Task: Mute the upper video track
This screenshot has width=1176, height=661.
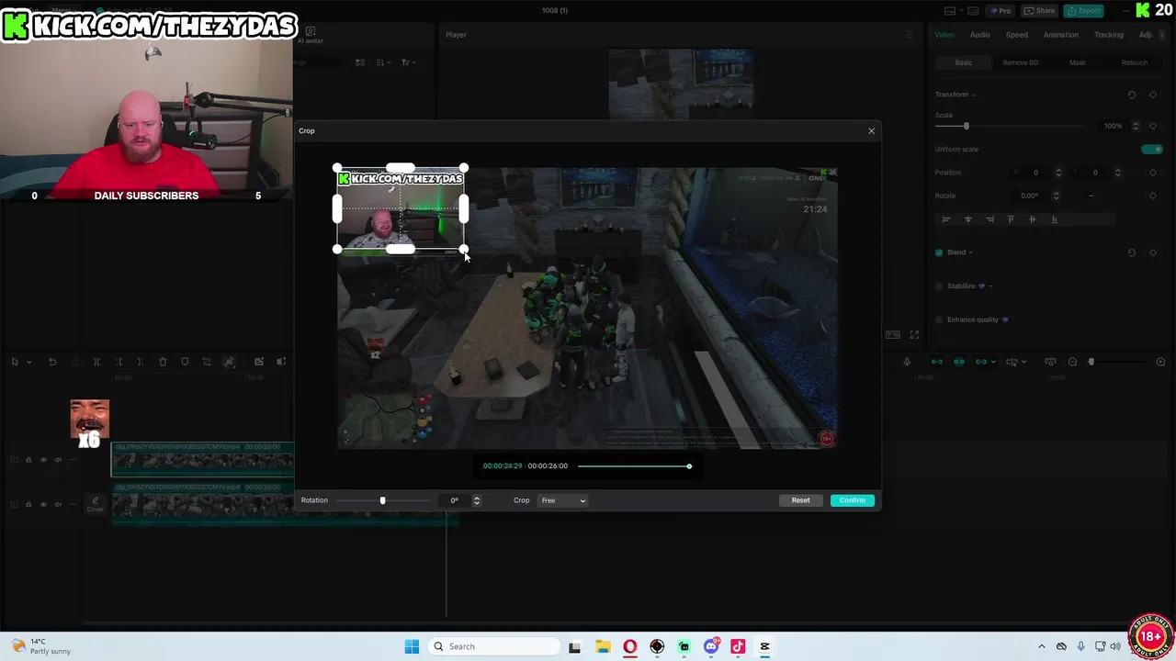Action: 58,460
